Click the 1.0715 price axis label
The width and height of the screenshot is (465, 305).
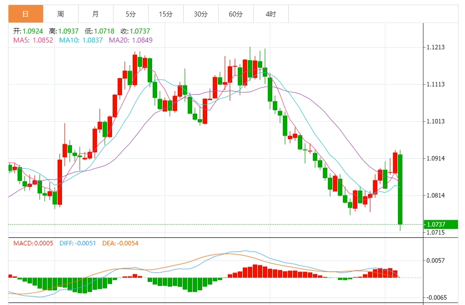tap(435, 232)
